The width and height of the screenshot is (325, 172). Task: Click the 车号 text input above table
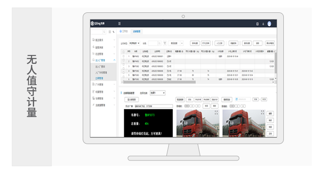tap(153, 43)
